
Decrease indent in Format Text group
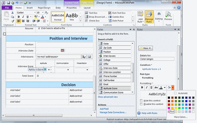[x=34, y=21]
